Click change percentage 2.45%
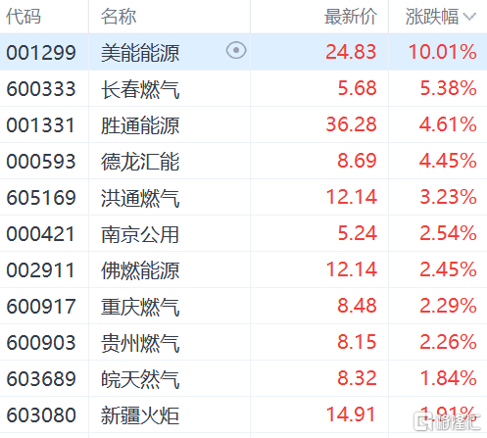The width and height of the screenshot is (487, 438). point(448,269)
